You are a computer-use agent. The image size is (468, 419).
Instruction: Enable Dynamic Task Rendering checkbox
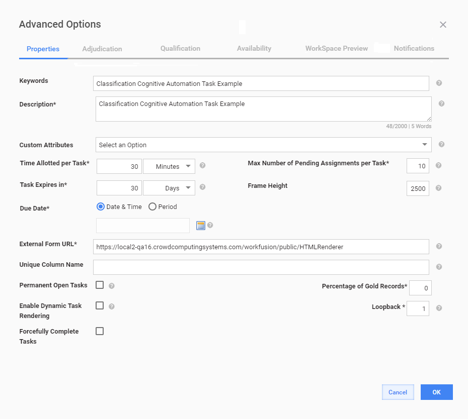click(100, 305)
